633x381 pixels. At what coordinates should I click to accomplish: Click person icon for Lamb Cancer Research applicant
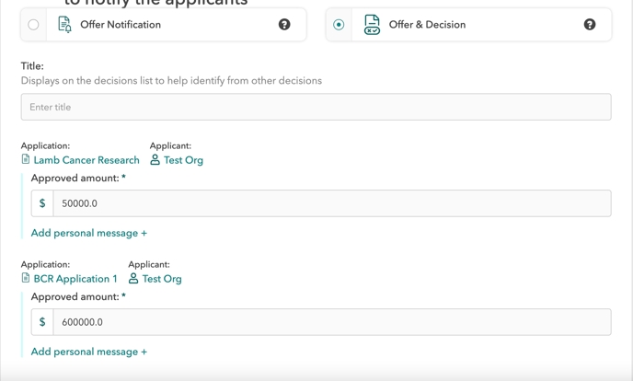(155, 160)
